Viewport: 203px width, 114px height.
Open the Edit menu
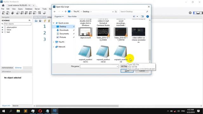pos(8,9)
